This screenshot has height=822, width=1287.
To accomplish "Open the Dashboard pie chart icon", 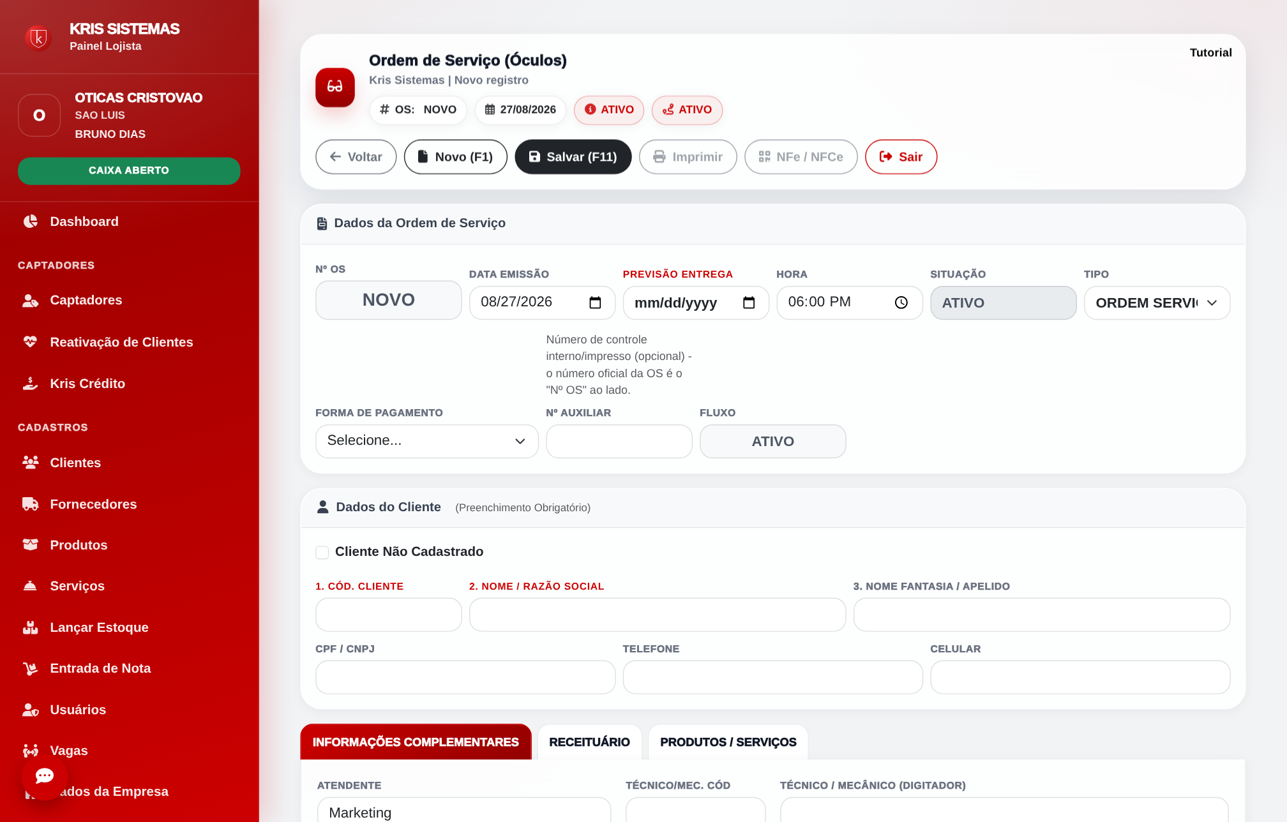I will [31, 221].
